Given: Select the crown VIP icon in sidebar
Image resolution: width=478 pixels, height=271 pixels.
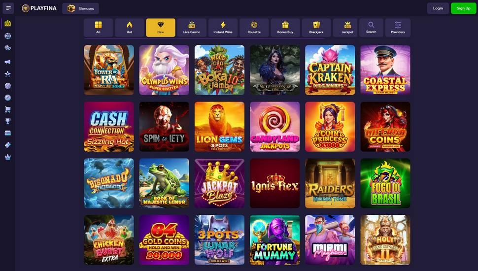Looking at the screenshot, I should (x=7, y=157).
